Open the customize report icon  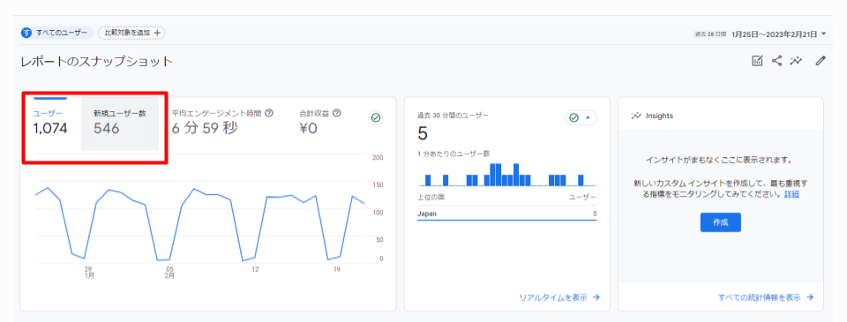pos(757,61)
